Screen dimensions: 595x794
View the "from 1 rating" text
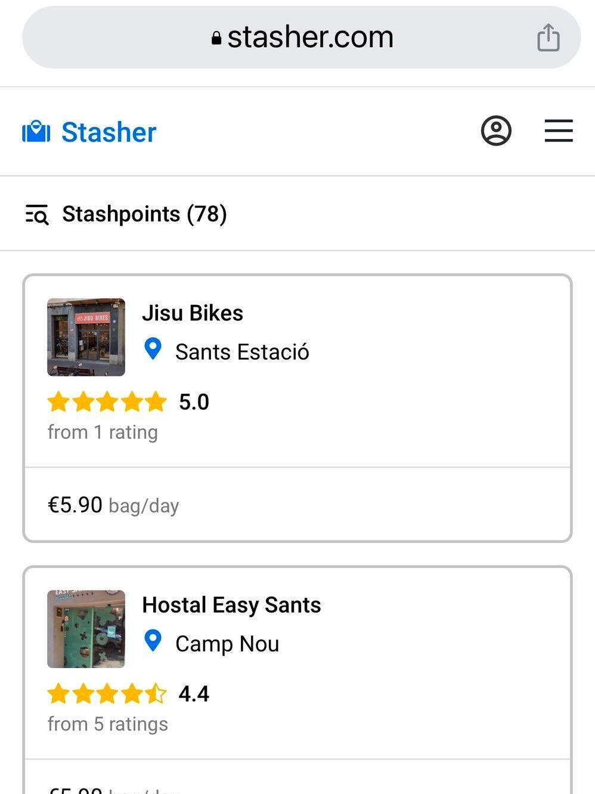coord(103,432)
